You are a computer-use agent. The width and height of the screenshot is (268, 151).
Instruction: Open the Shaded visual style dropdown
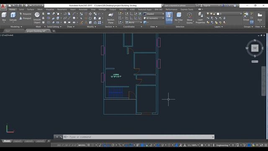coord(154,14)
